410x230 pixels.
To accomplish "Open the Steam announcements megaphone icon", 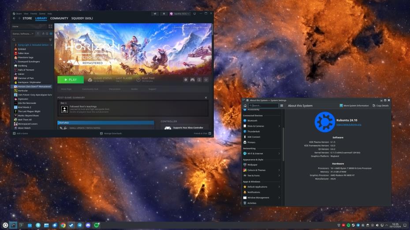I will click(155, 14).
